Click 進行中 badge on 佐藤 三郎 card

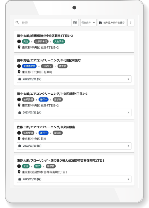click(x=44, y=133)
